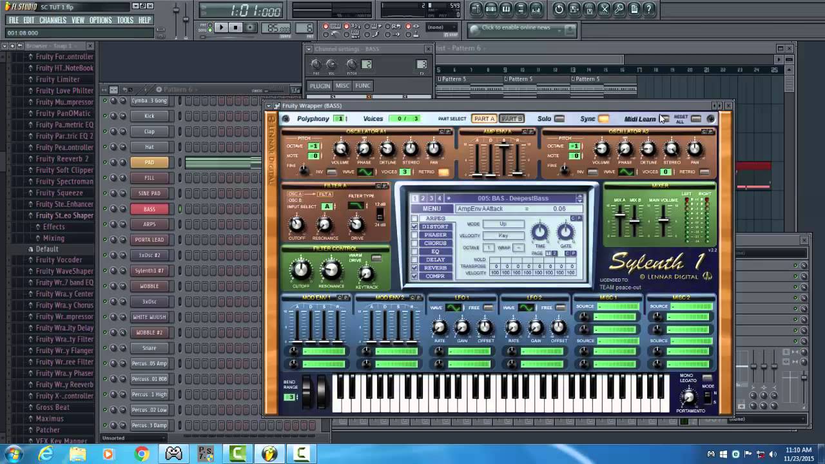Click the Undo history toolbar icon
Image resolution: width=825 pixels, height=464 pixels.
tap(559, 9)
